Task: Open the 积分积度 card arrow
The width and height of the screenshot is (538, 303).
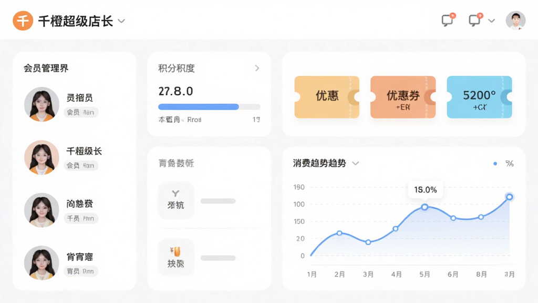Action: pos(257,68)
